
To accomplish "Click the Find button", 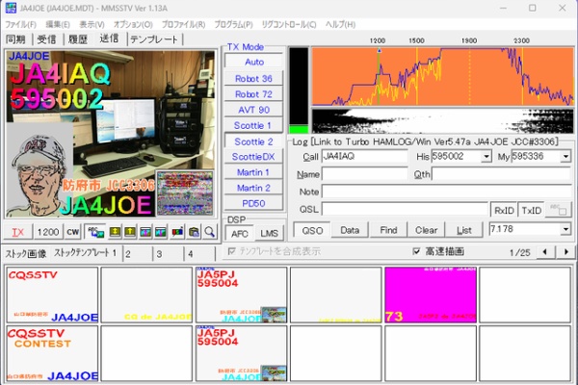I will 388,230.
